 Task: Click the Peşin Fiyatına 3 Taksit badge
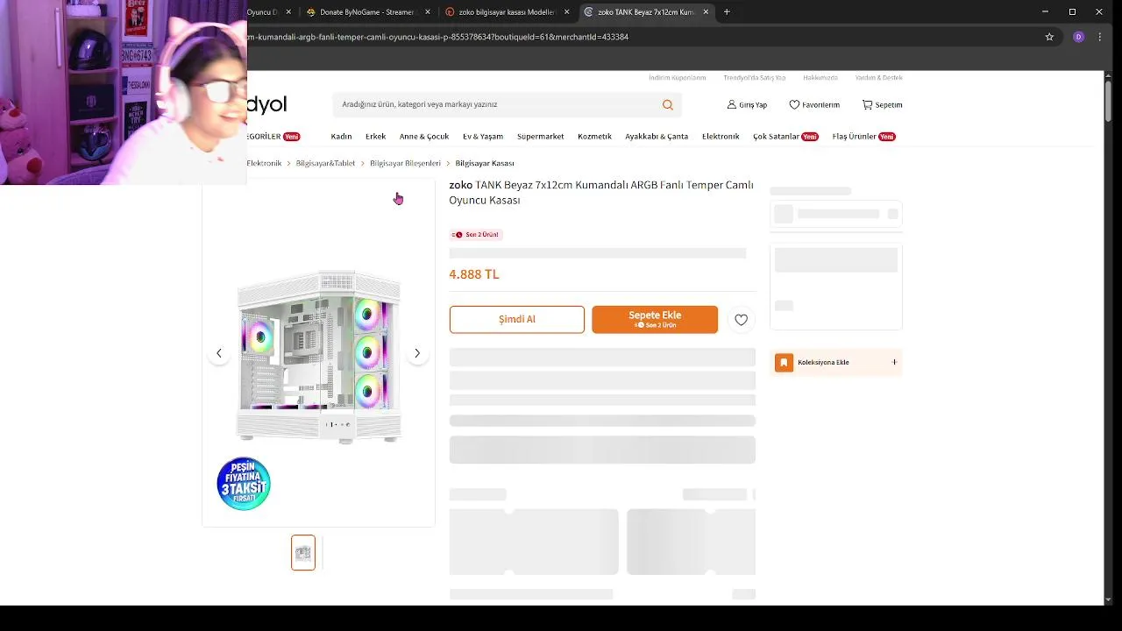tap(244, 484)
